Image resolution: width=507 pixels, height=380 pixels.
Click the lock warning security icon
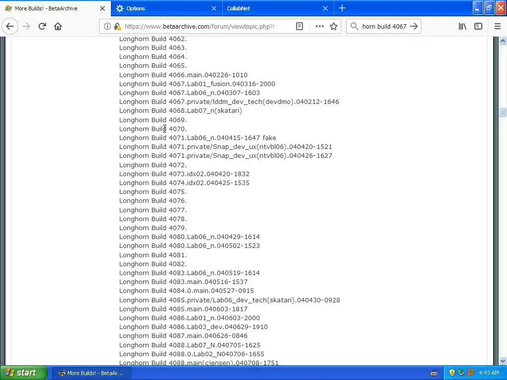[117, 27]
